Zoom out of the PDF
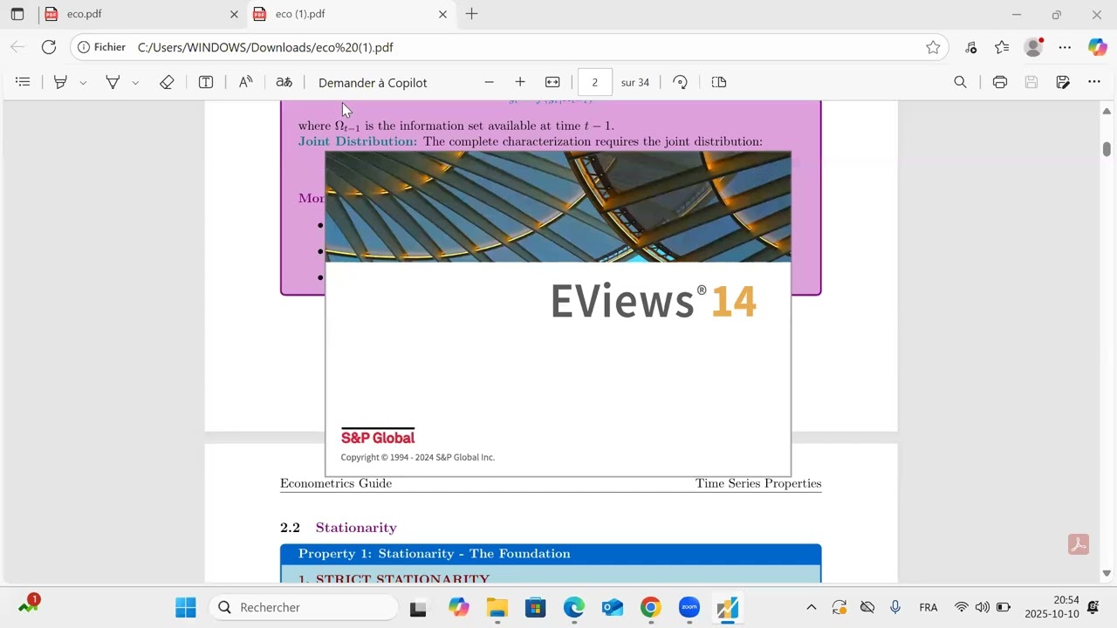This screenshot has width=1117, height=628. pyautogui.click(x=489, y=82)
